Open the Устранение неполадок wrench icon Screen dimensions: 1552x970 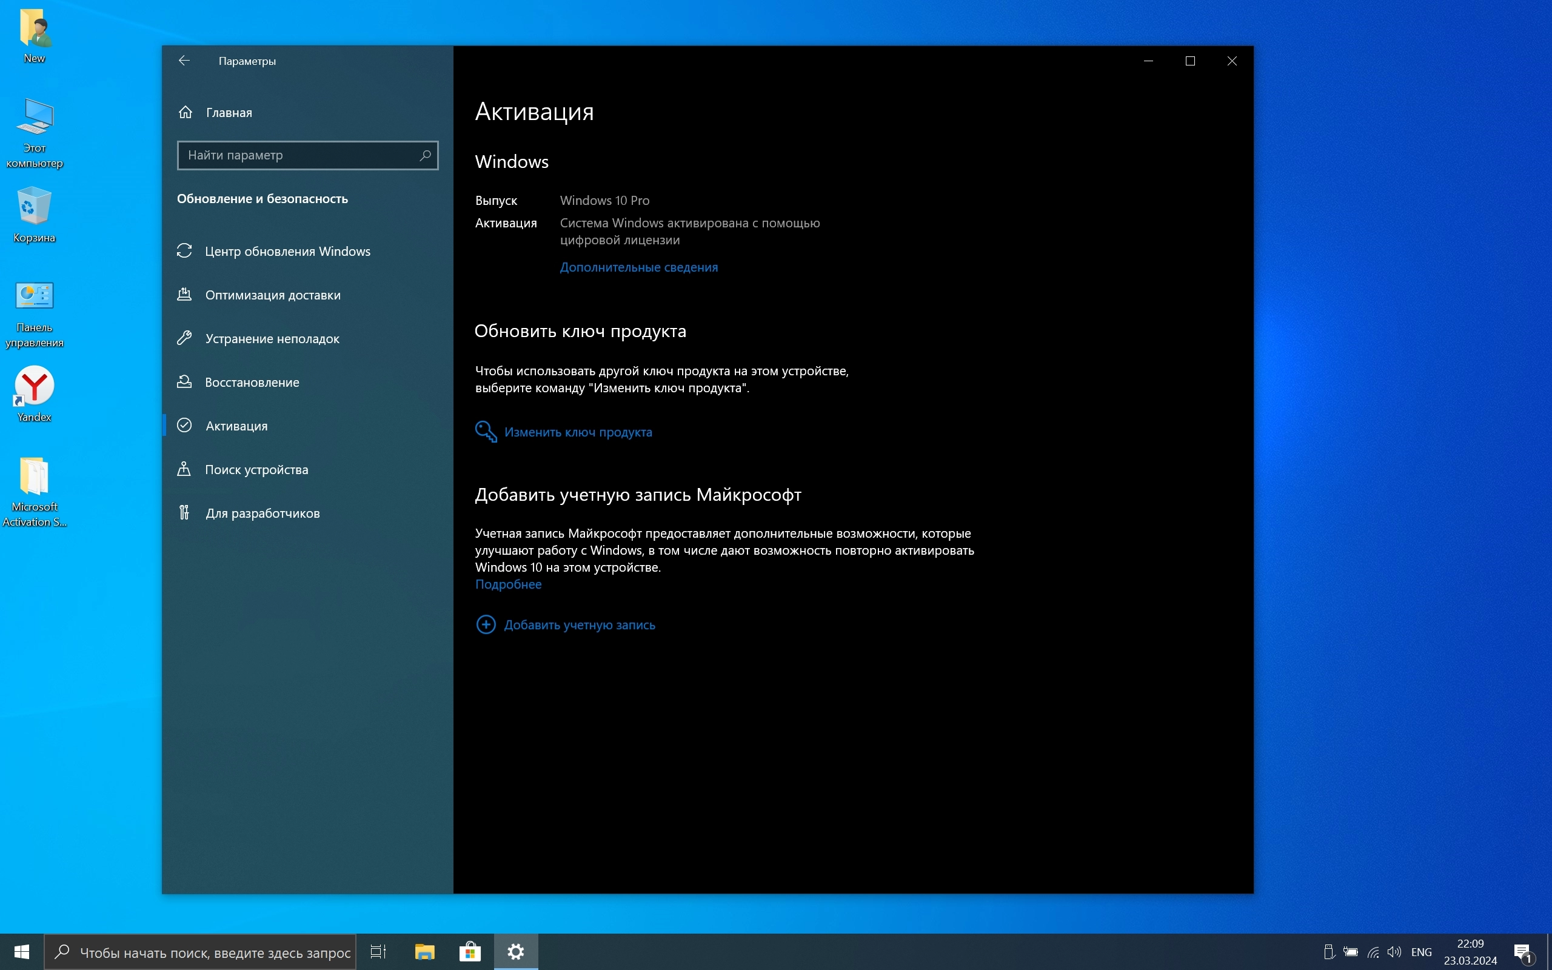[x=185, y=338]
